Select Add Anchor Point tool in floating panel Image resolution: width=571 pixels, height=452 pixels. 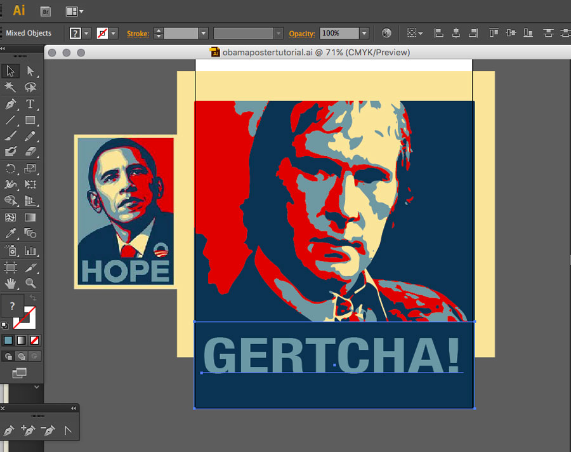point(28,430)
